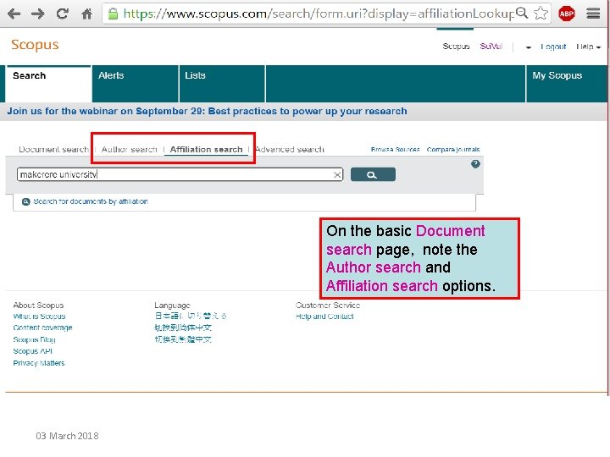The image size is (610, 457).
Task: Switch to Advanced search
Action: tap(290, 150)
